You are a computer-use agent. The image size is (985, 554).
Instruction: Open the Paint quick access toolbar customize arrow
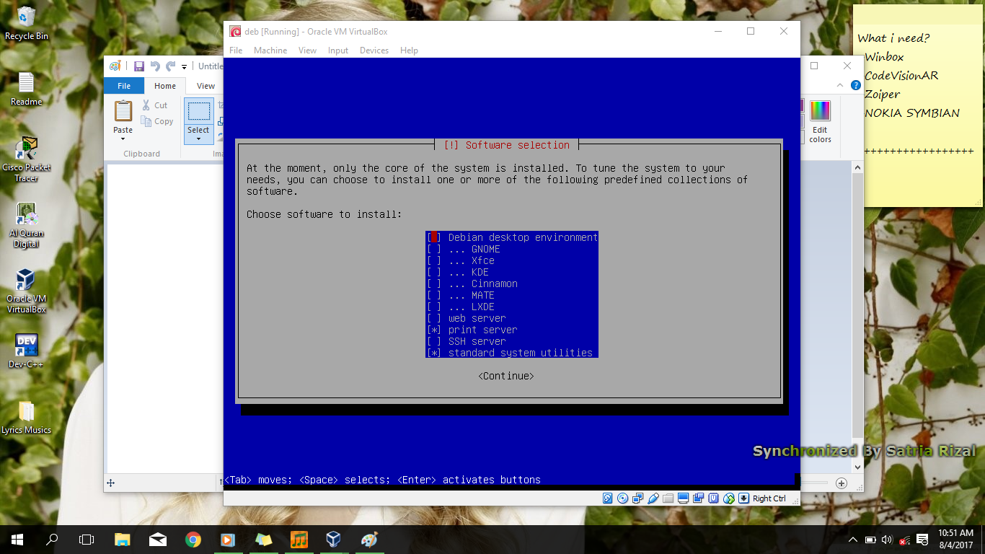[x=185, y=66]
